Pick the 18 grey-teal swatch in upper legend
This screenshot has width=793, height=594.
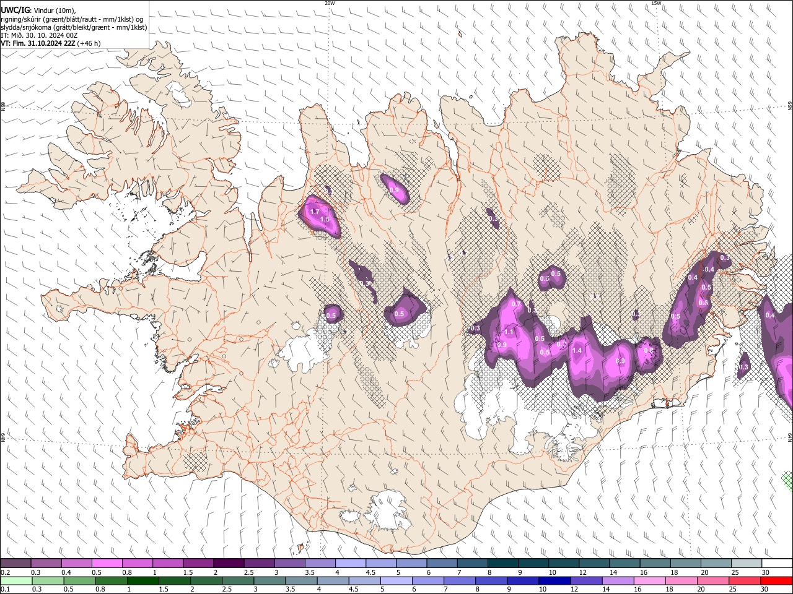pyautogui.click(x=686, y=563)
